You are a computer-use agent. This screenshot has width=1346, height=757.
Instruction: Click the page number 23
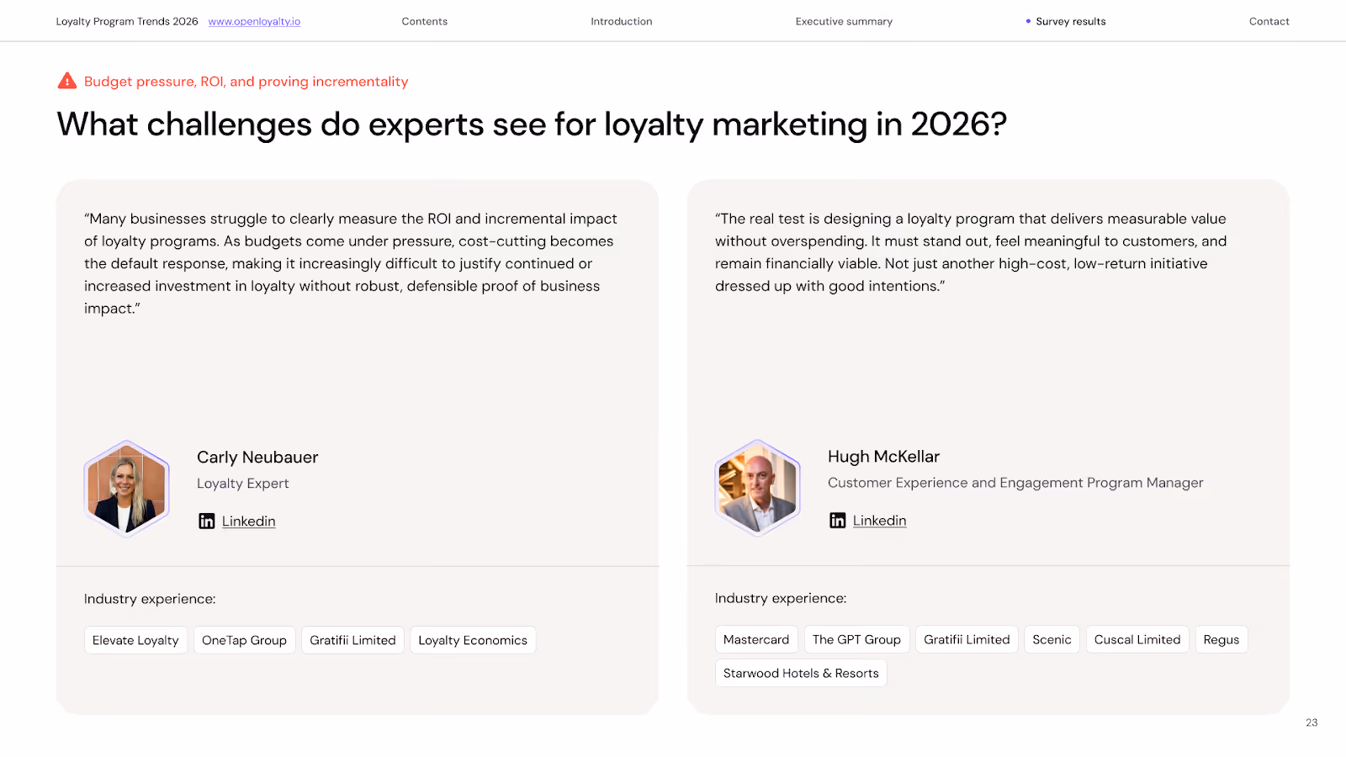1312,723
